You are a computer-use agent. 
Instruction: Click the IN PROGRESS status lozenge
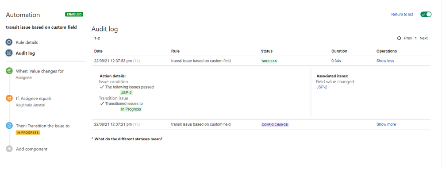[x=28, y=132]
